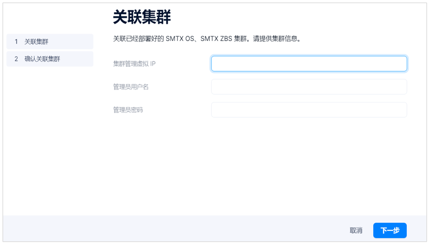Click the SMTX ZBS text in description
This screenshot has height=245, width=429.
coord(216,39)
